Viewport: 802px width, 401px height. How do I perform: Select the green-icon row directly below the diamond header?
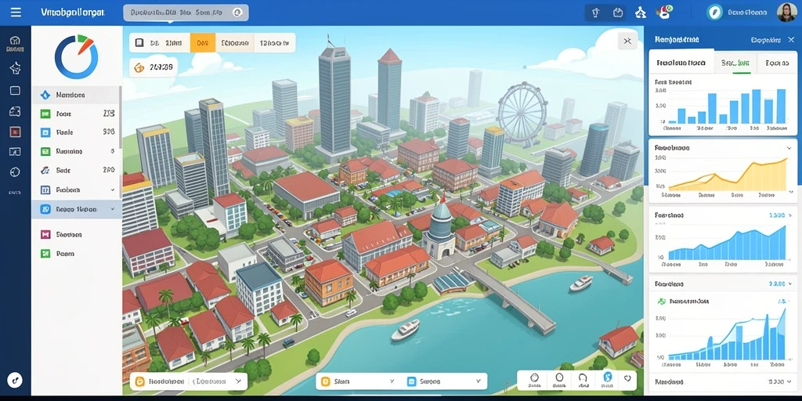[x=76, y=114]
